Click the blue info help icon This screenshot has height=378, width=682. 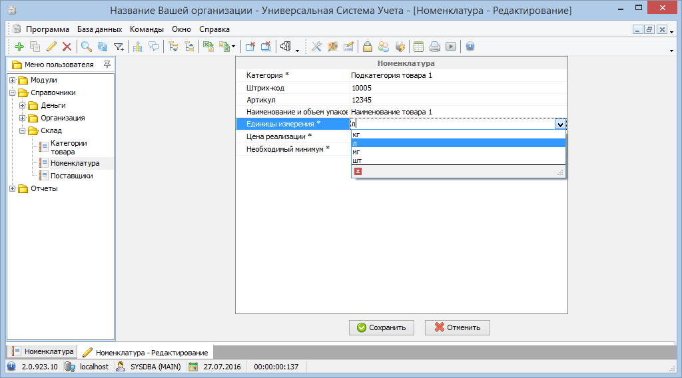point(470,47)
